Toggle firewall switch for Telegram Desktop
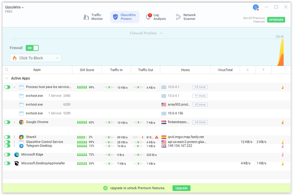The height and width of the screenshot is (195, 293). point(7,146)
